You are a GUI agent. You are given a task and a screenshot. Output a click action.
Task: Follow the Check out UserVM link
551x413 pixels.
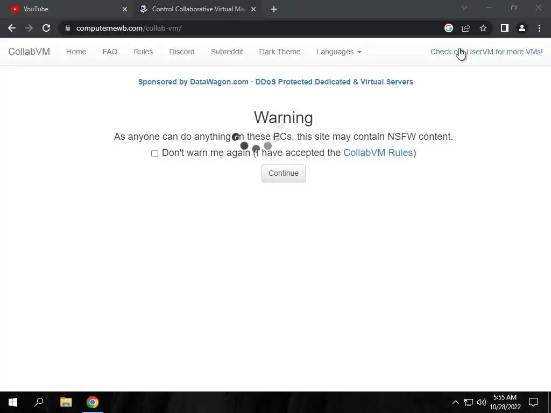click(x=486, y=52)
